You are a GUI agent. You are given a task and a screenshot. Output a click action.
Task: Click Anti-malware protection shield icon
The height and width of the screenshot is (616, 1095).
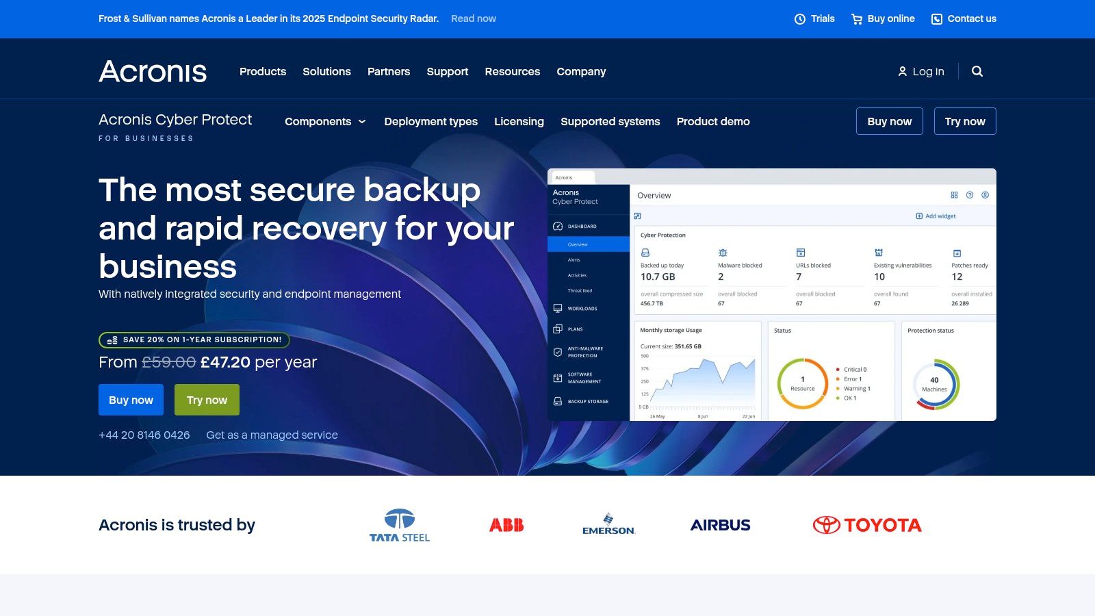[558, 352]
